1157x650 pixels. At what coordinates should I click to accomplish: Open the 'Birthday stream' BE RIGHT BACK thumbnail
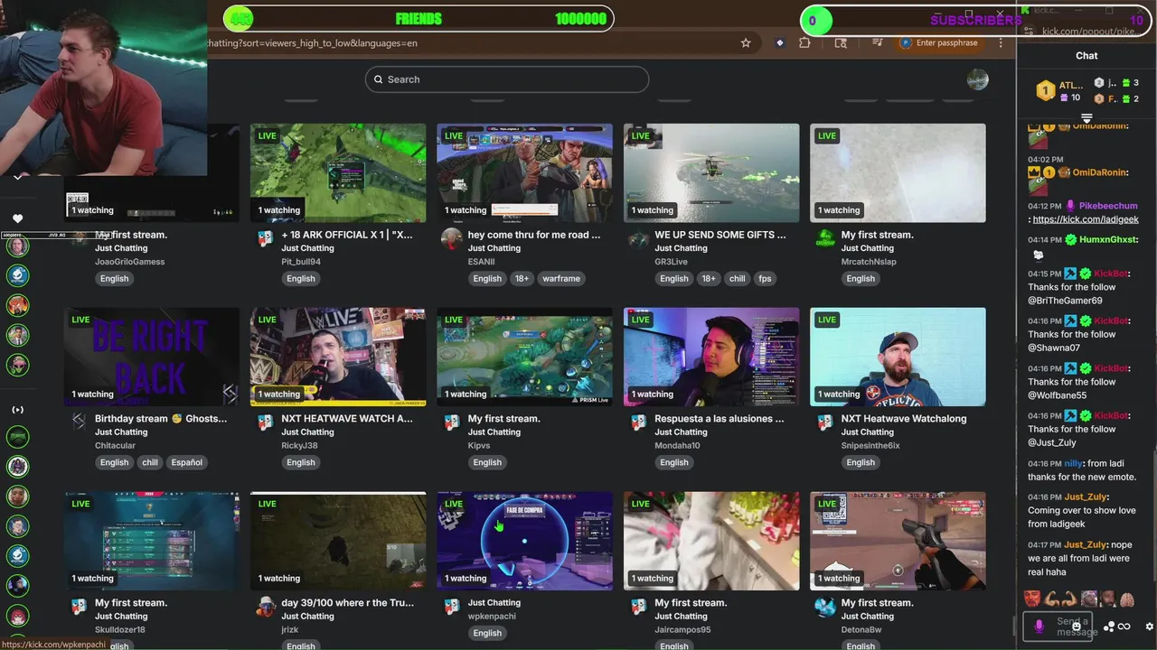pos(152,357)
